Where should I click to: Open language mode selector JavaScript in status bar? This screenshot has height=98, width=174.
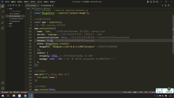coord(152,92)
